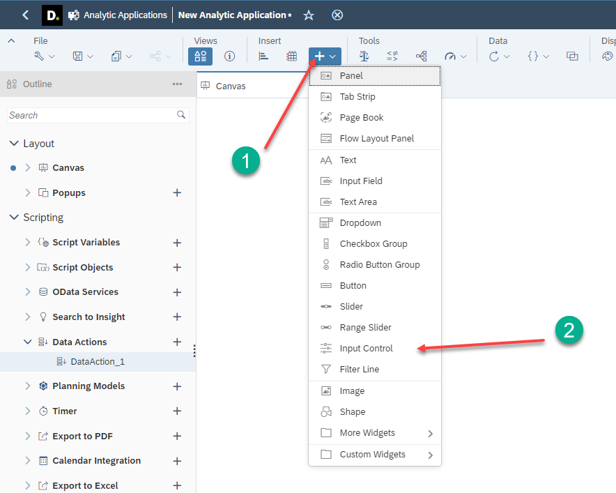
Task: Open Outline more options ellipsis
Action: pos(177,84)
